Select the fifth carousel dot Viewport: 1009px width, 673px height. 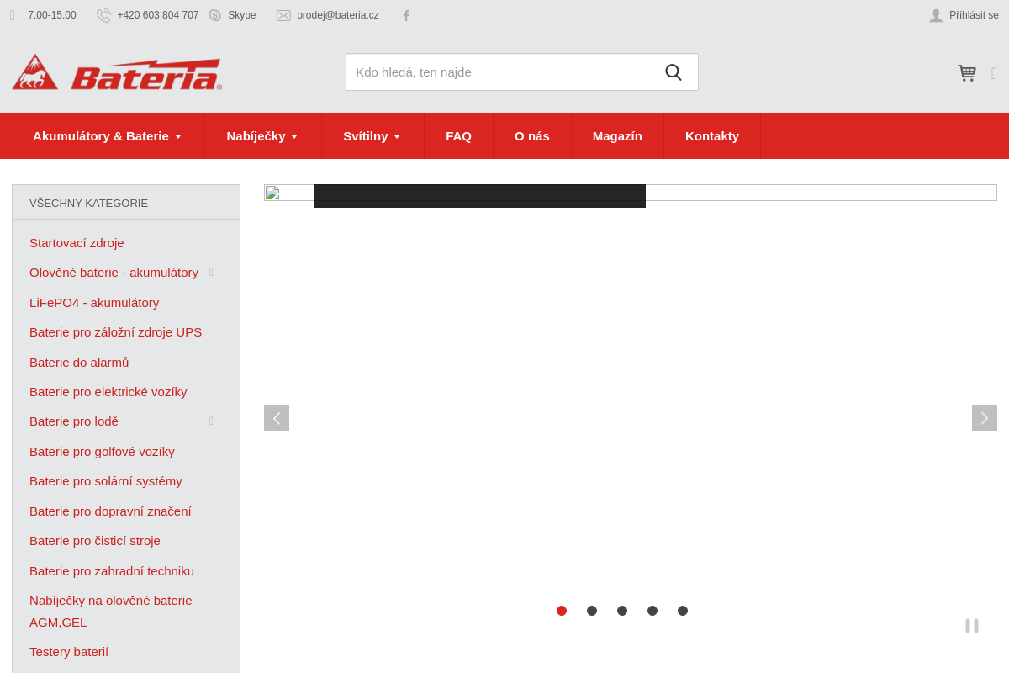point(683,611)
